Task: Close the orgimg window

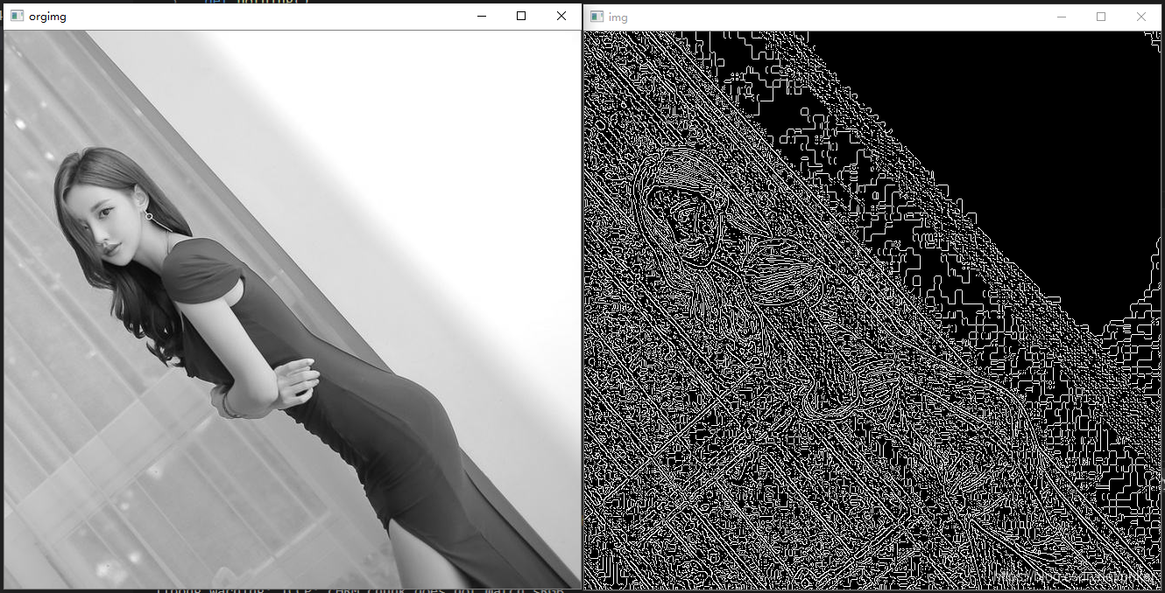Action: coord(561,16)
